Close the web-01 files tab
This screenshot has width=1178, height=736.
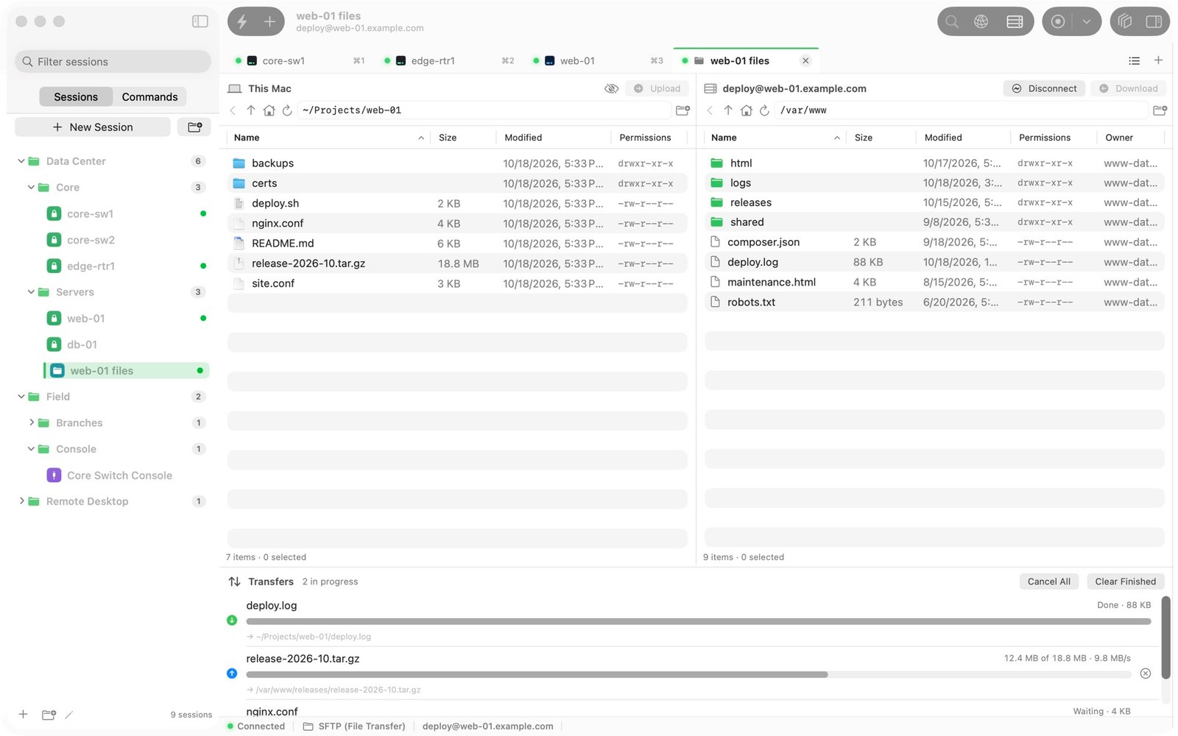click(x=805, y=61)
